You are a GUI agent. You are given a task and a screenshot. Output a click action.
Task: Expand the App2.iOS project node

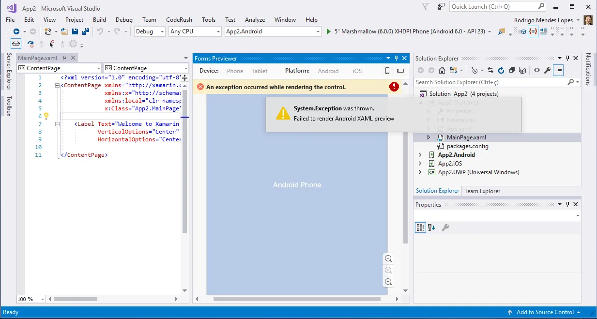(420, 164)
